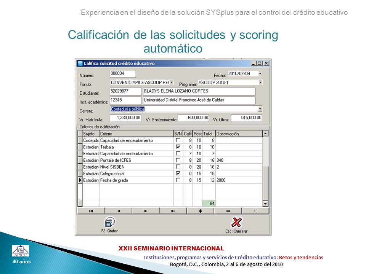Viewport: 366px width, 274px height.
Task: Click the observation value 340
Action: click(x=220, y=160)
